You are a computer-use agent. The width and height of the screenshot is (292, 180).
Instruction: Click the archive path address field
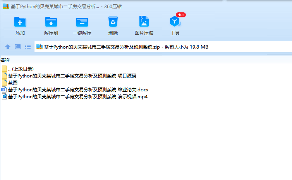pyautogui.click(x=163, y=47)
